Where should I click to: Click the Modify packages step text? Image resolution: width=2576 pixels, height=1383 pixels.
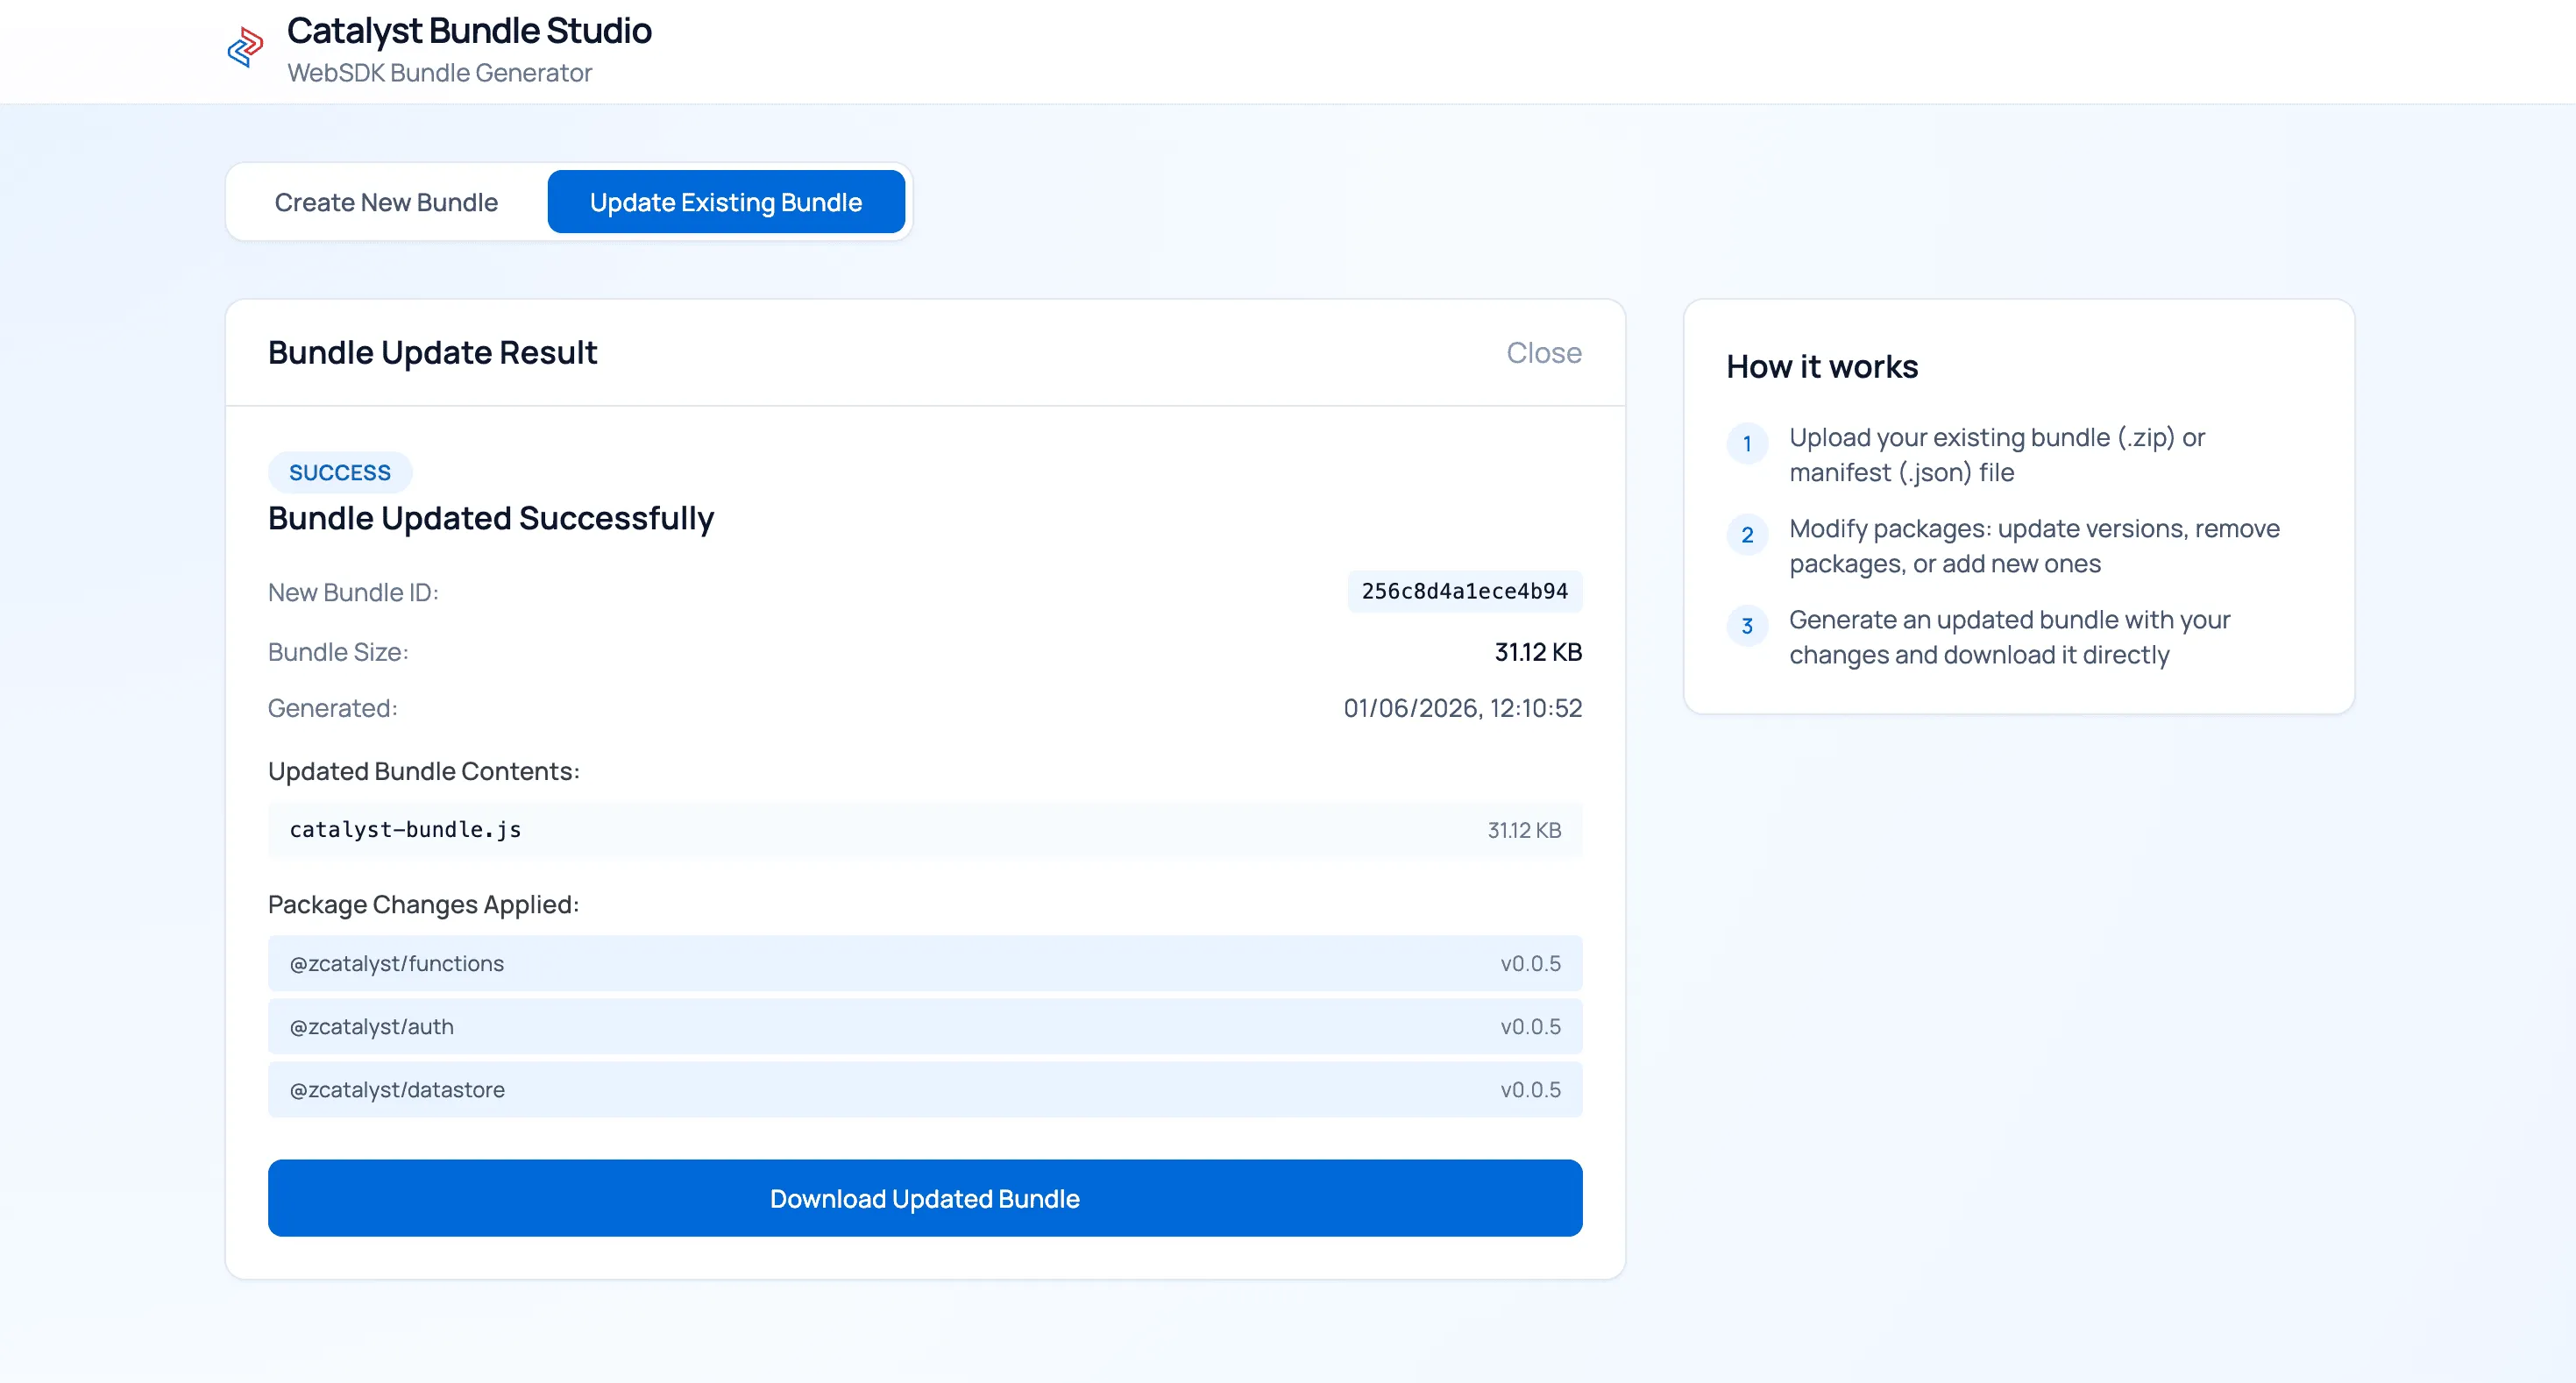pos(2034,546)
